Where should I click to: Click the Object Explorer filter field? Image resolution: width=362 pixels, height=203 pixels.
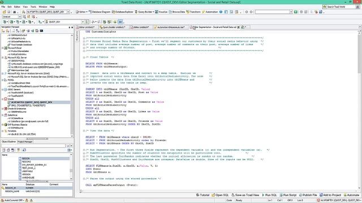tap(34, 146)
